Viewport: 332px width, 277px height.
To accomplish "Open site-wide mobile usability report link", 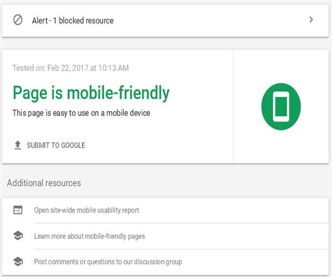I will [x=87, y=210].
